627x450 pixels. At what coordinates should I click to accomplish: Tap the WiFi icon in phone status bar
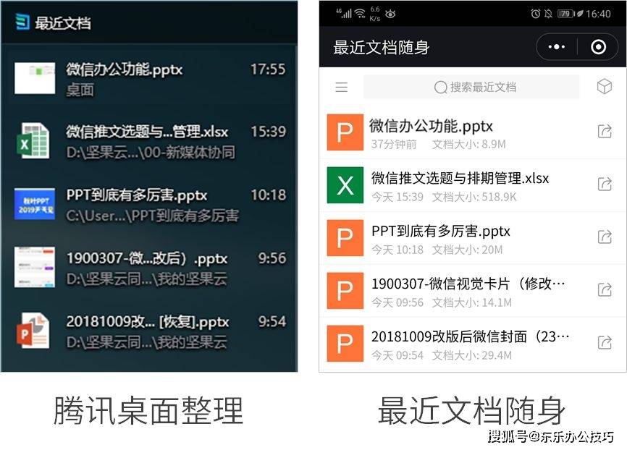click(x=361, y=14)
